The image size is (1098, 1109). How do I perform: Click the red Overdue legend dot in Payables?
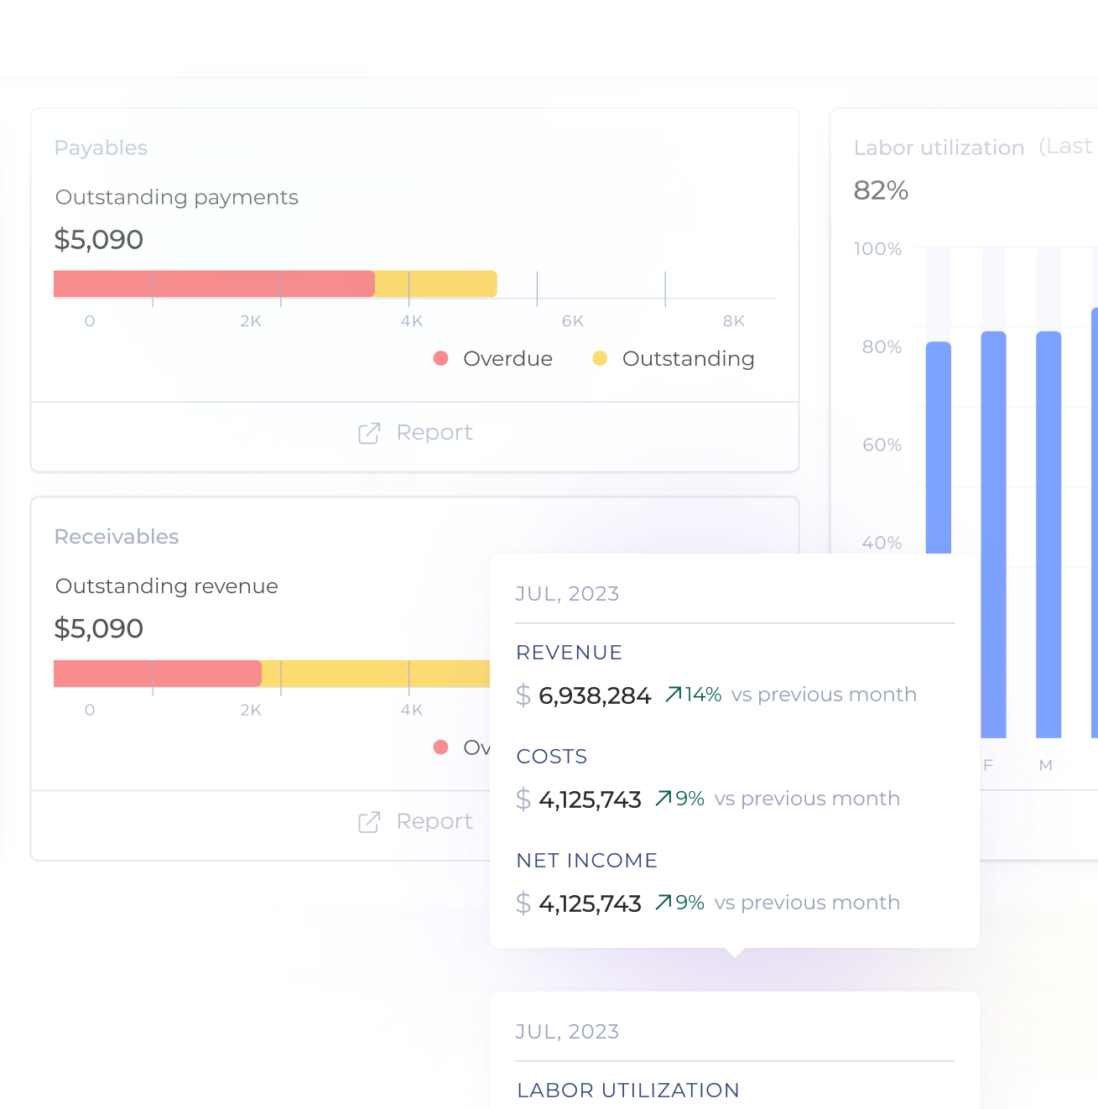pyautogui.click(x=440, y=358)
